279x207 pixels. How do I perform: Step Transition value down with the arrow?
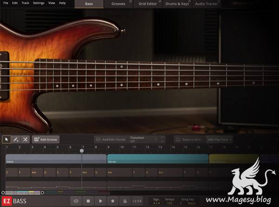tap(162, 141)
